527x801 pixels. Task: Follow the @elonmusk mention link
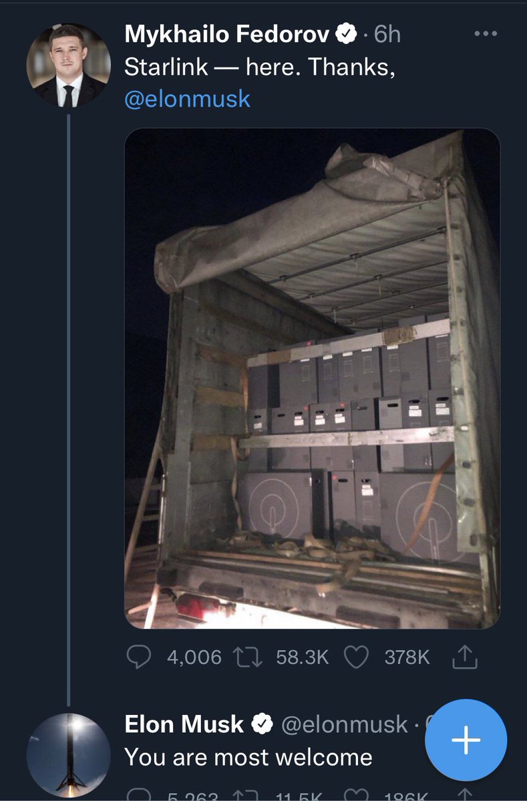(188, 99)
